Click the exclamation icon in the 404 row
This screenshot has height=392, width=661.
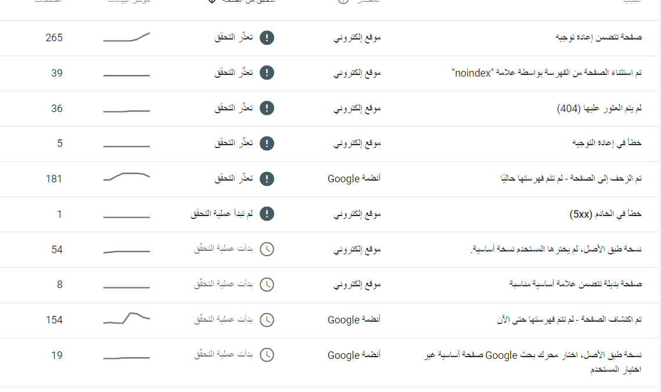coord(267,109)
